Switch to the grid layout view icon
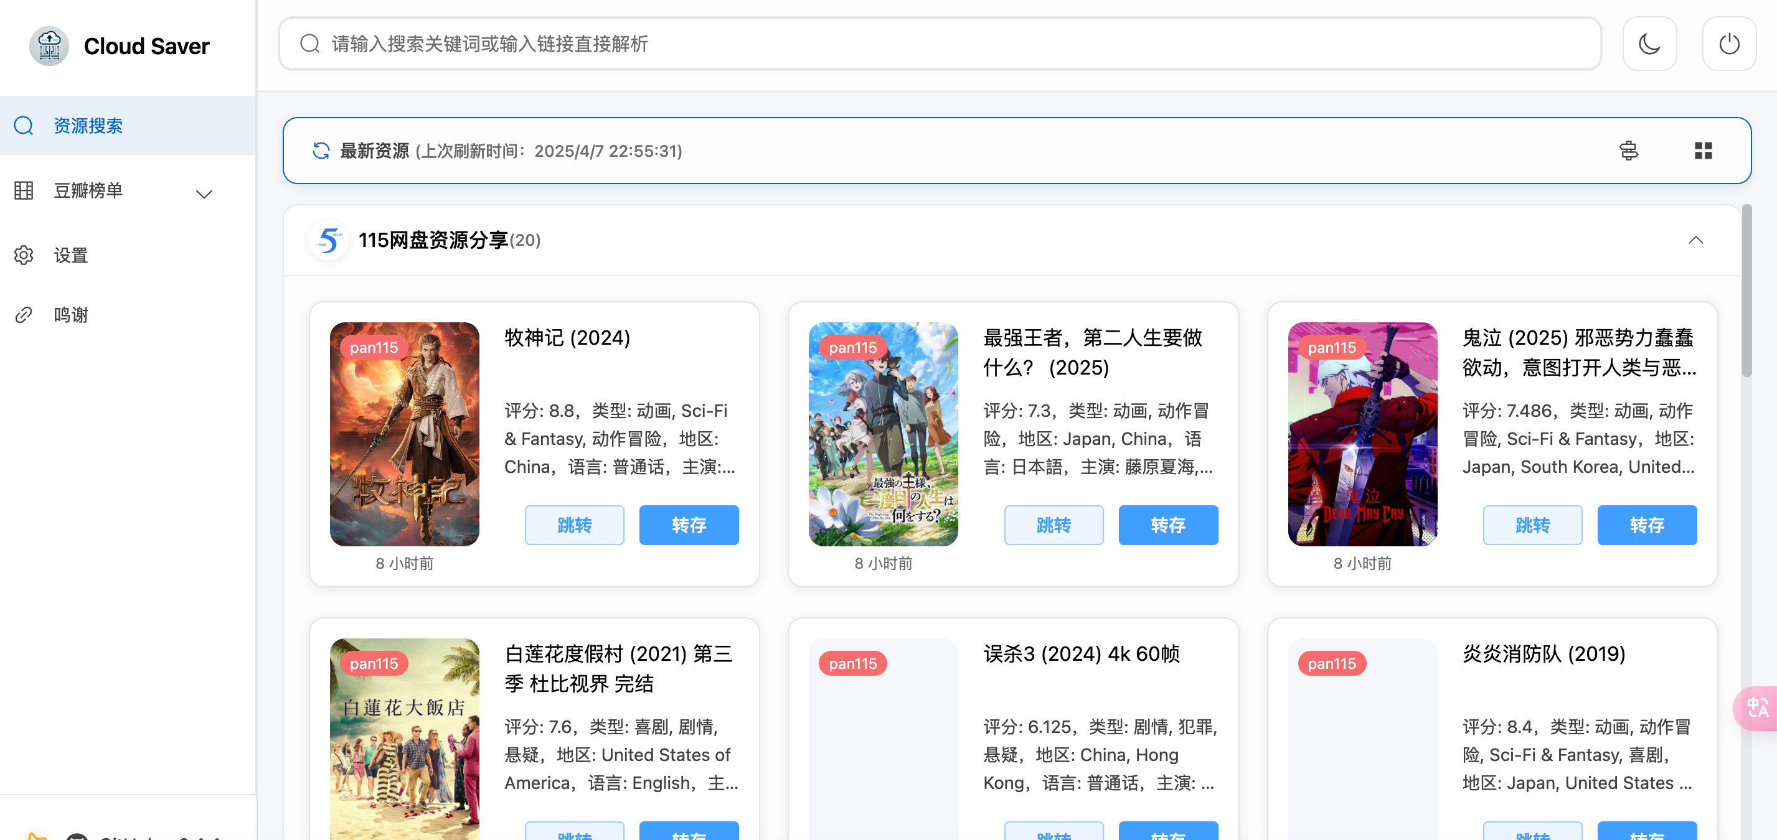Viewport: 1777px width, 840px height. tap(1702, 151)
